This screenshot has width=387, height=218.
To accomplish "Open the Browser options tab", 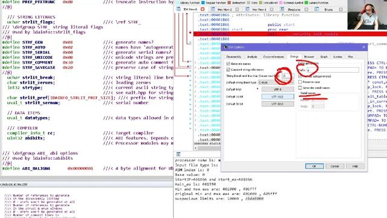I will (309, 57).
